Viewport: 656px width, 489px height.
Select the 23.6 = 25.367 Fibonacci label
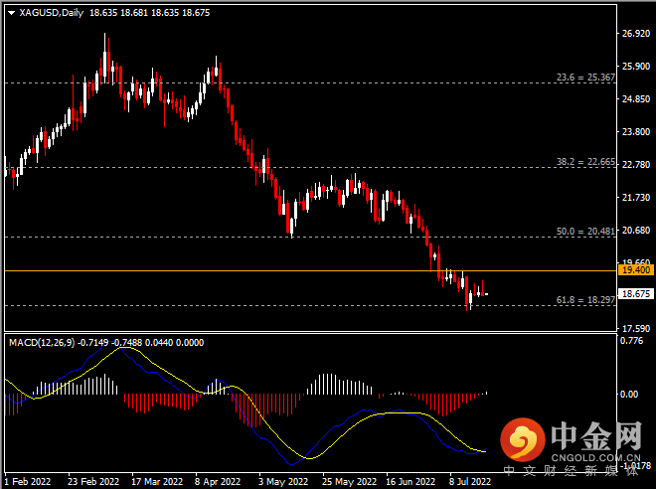tap(585, 78)
